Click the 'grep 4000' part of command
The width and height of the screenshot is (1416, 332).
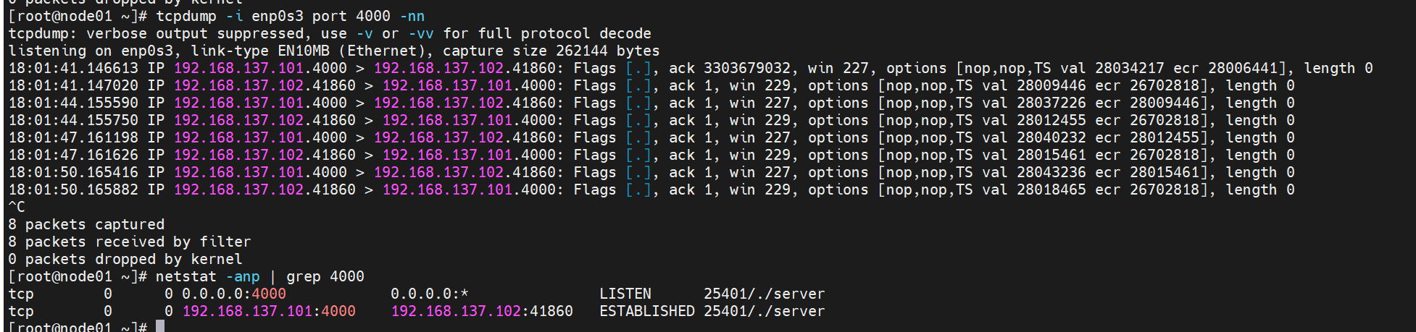[x=325, y=276]
